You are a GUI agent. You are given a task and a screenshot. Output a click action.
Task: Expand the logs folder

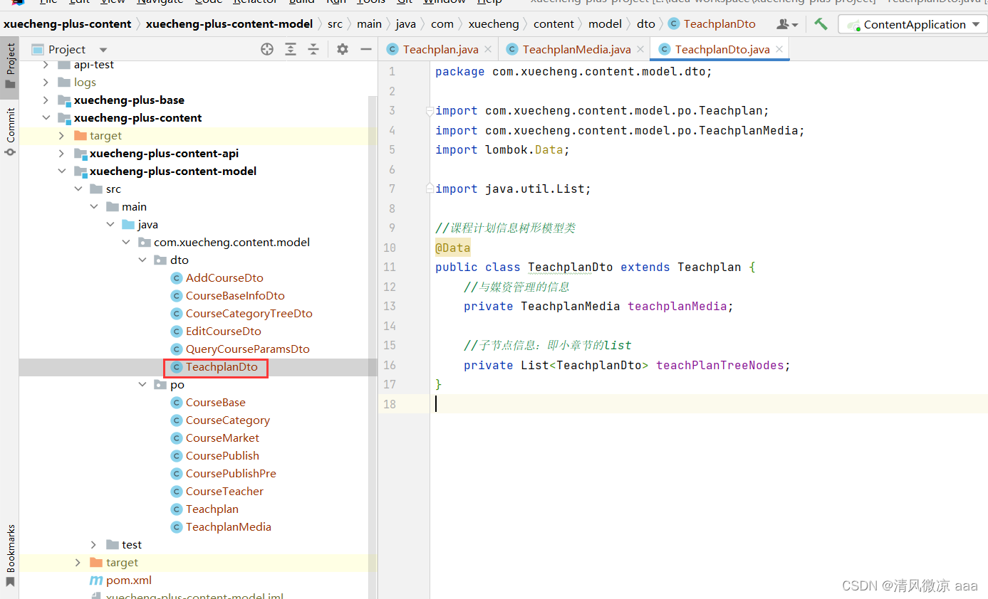46,82
